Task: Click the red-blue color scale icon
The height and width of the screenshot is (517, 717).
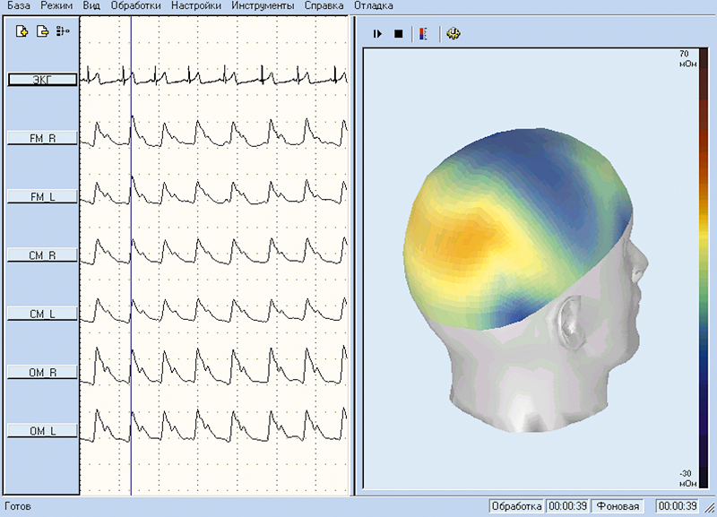Action: click(423, 34)
